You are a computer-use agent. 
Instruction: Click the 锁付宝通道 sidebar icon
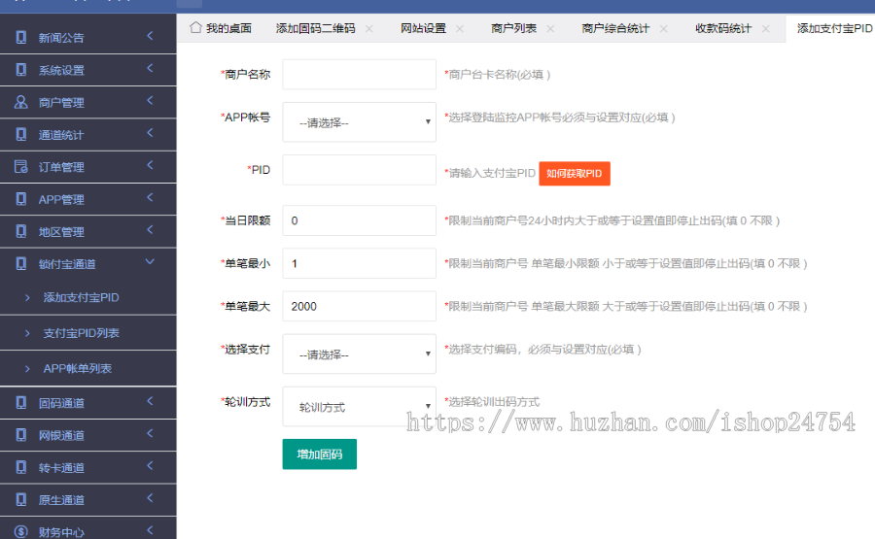coord(21,263)
